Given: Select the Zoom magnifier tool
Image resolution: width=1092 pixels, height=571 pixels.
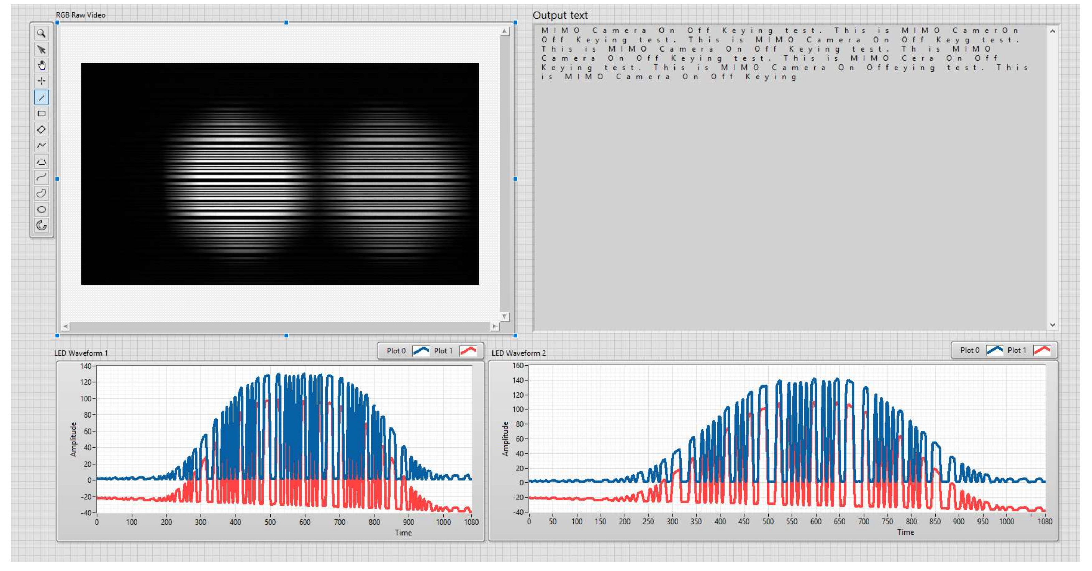Looking at the screenshot, I should coord(41,33).
